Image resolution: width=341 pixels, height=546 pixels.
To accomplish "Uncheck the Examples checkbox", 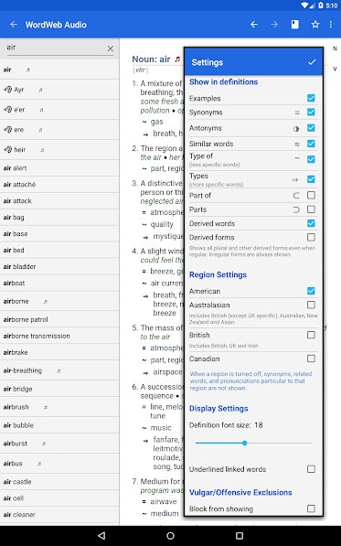I will click(x=311, y=98).
